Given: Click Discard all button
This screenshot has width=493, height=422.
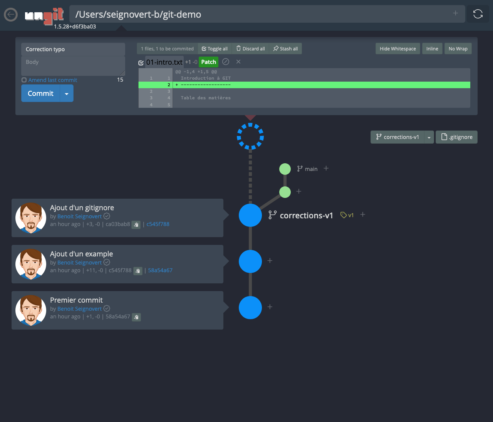Looking at the screenshot, I should click(x=250, y=49).
